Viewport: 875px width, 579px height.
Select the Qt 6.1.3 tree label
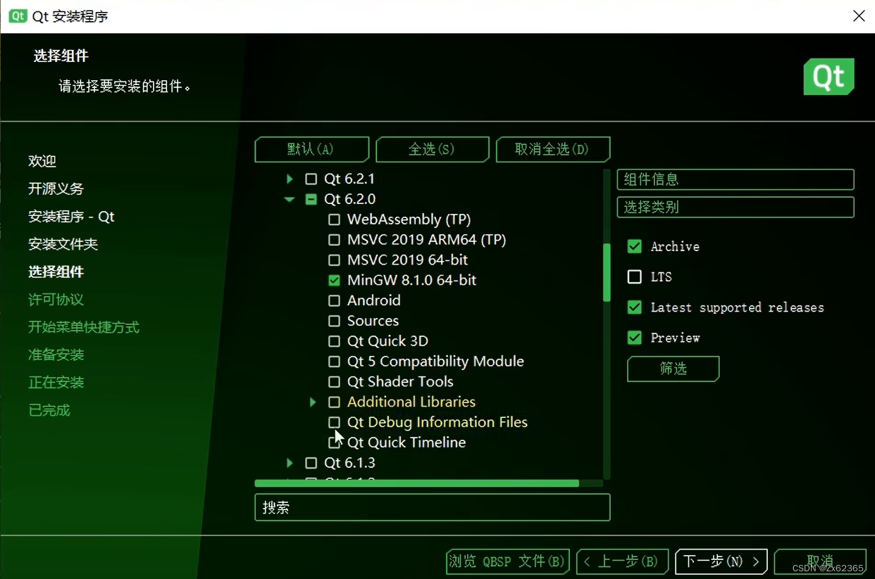click(349, 463)
